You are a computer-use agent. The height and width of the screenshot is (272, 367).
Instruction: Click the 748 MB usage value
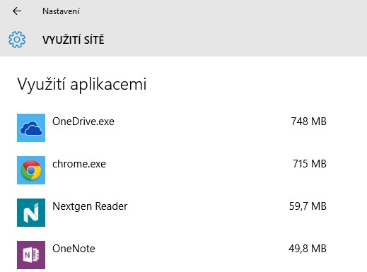click(x=308, y=122)
